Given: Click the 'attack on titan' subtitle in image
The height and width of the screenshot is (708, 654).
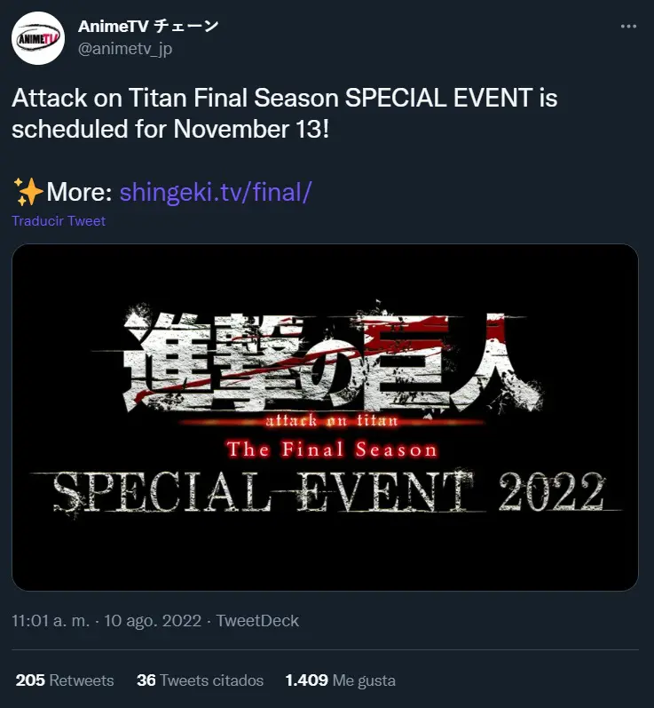Looking at the screenshot, I should click(x=332, y=421).
